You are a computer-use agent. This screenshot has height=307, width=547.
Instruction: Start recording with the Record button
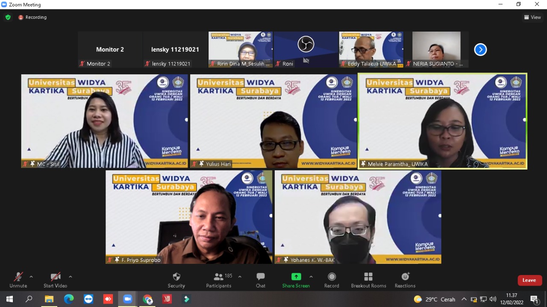332,280
